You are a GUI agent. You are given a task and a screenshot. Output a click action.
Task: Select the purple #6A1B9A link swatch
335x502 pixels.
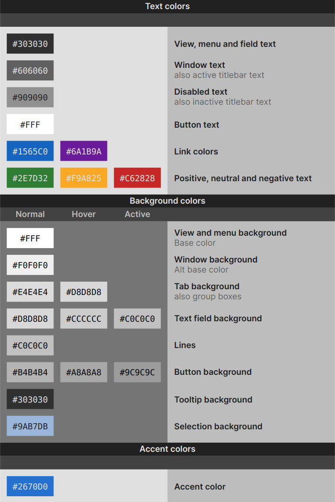[84, 151]
